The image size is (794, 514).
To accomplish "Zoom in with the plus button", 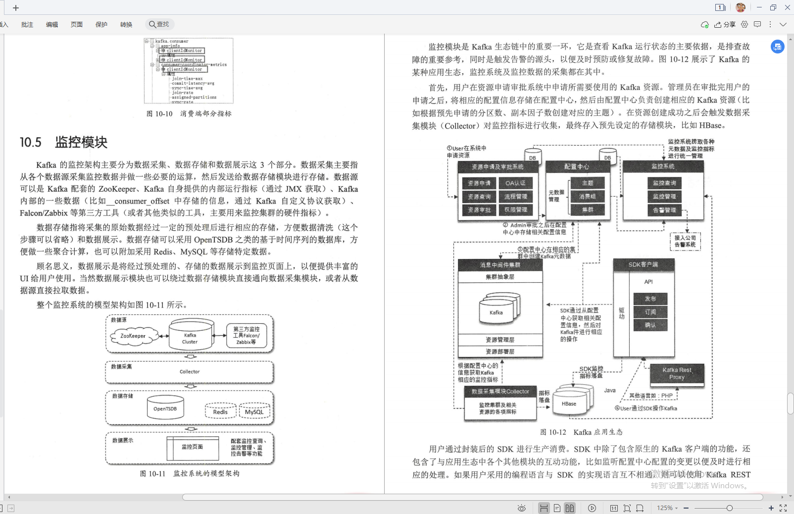I will pos(771,508).
